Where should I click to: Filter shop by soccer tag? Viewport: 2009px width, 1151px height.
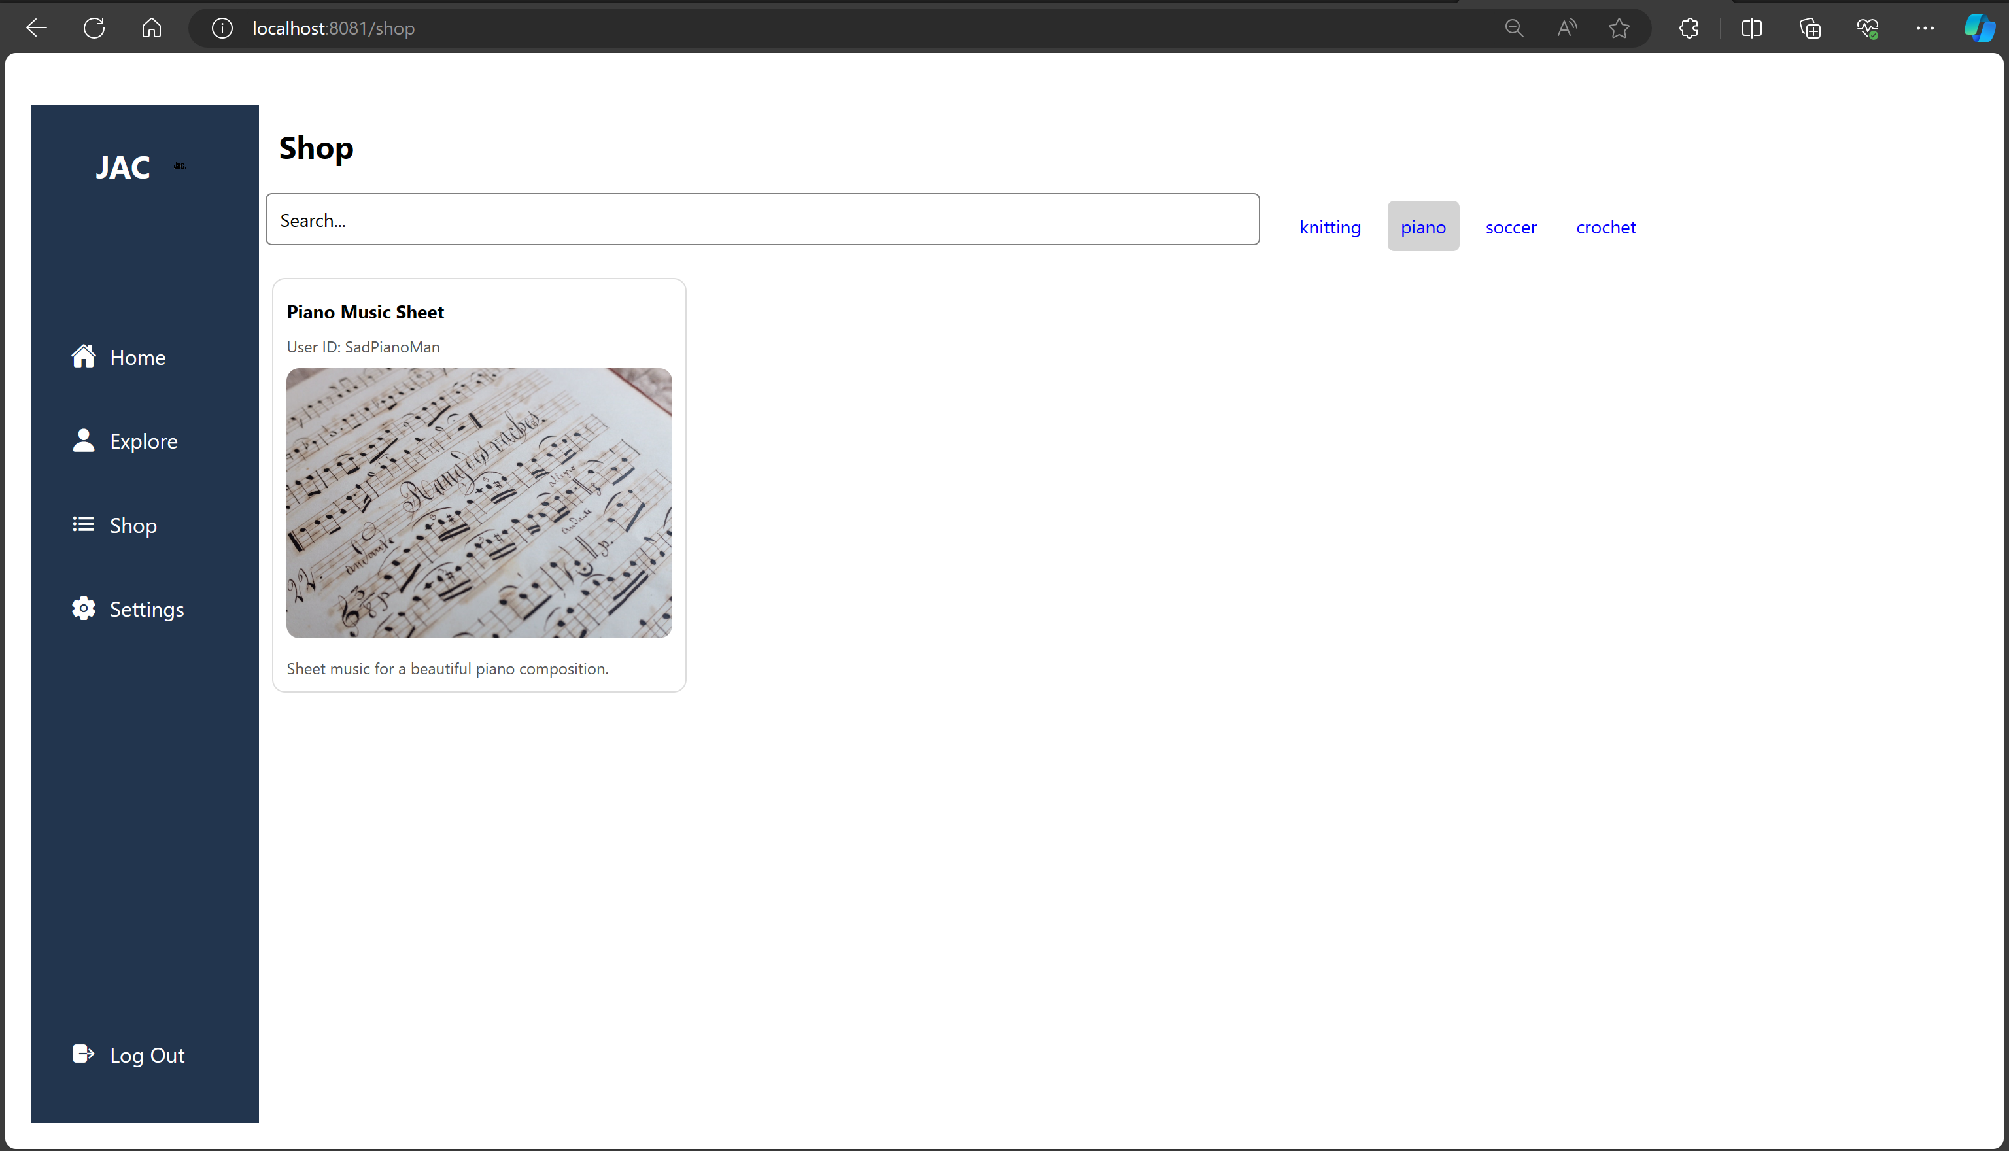(1510, 227)
